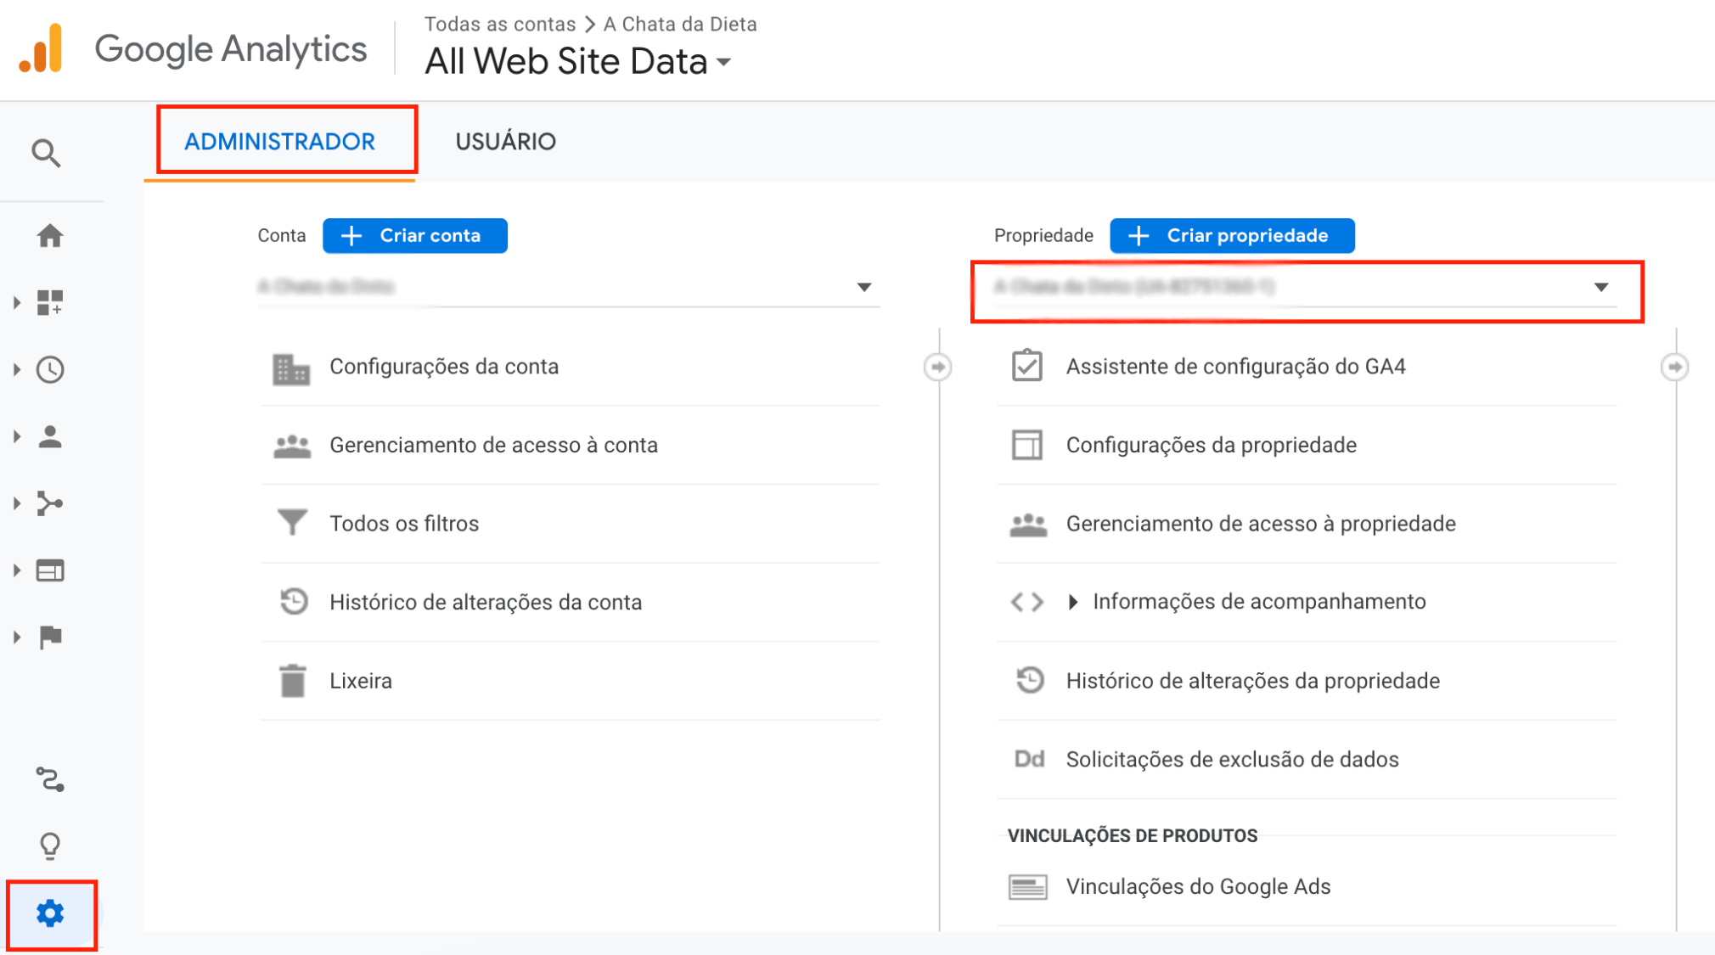1715x955 pixels.
Task: Click the code brackets tracking info icon
Action: click(1027, 602)
